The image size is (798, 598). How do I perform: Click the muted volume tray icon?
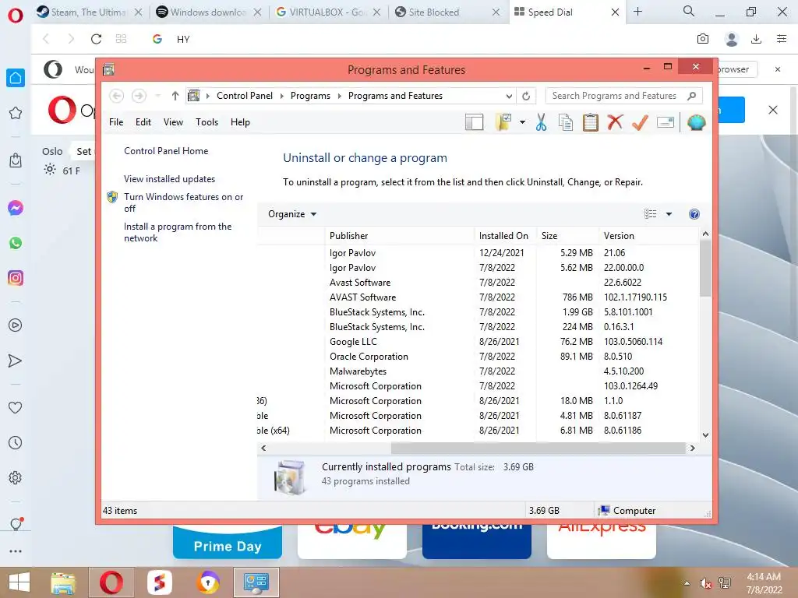(x=705, y=583)
